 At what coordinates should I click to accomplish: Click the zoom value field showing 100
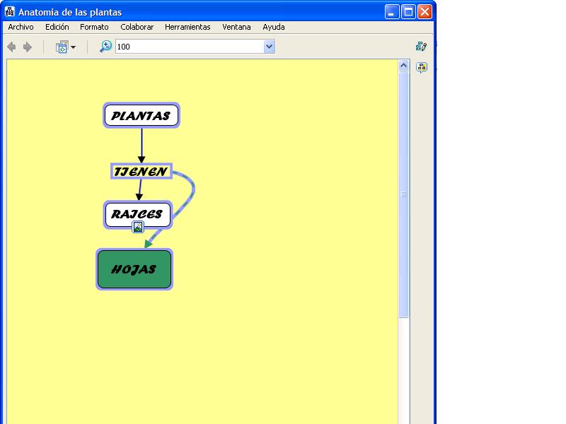[x=189, y=47]
